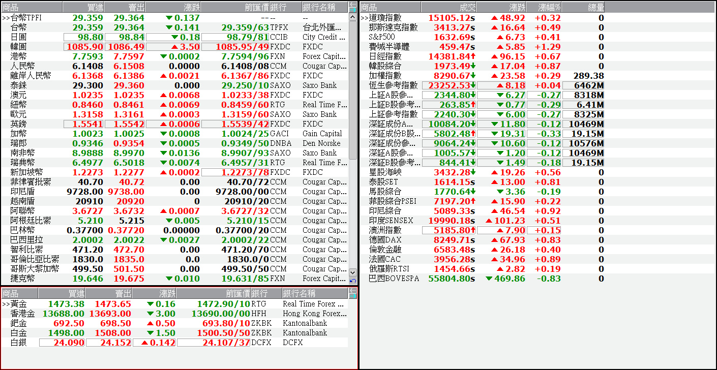
Task: Click the 前匯價 header in forex table
Action: tap(235, 7)
